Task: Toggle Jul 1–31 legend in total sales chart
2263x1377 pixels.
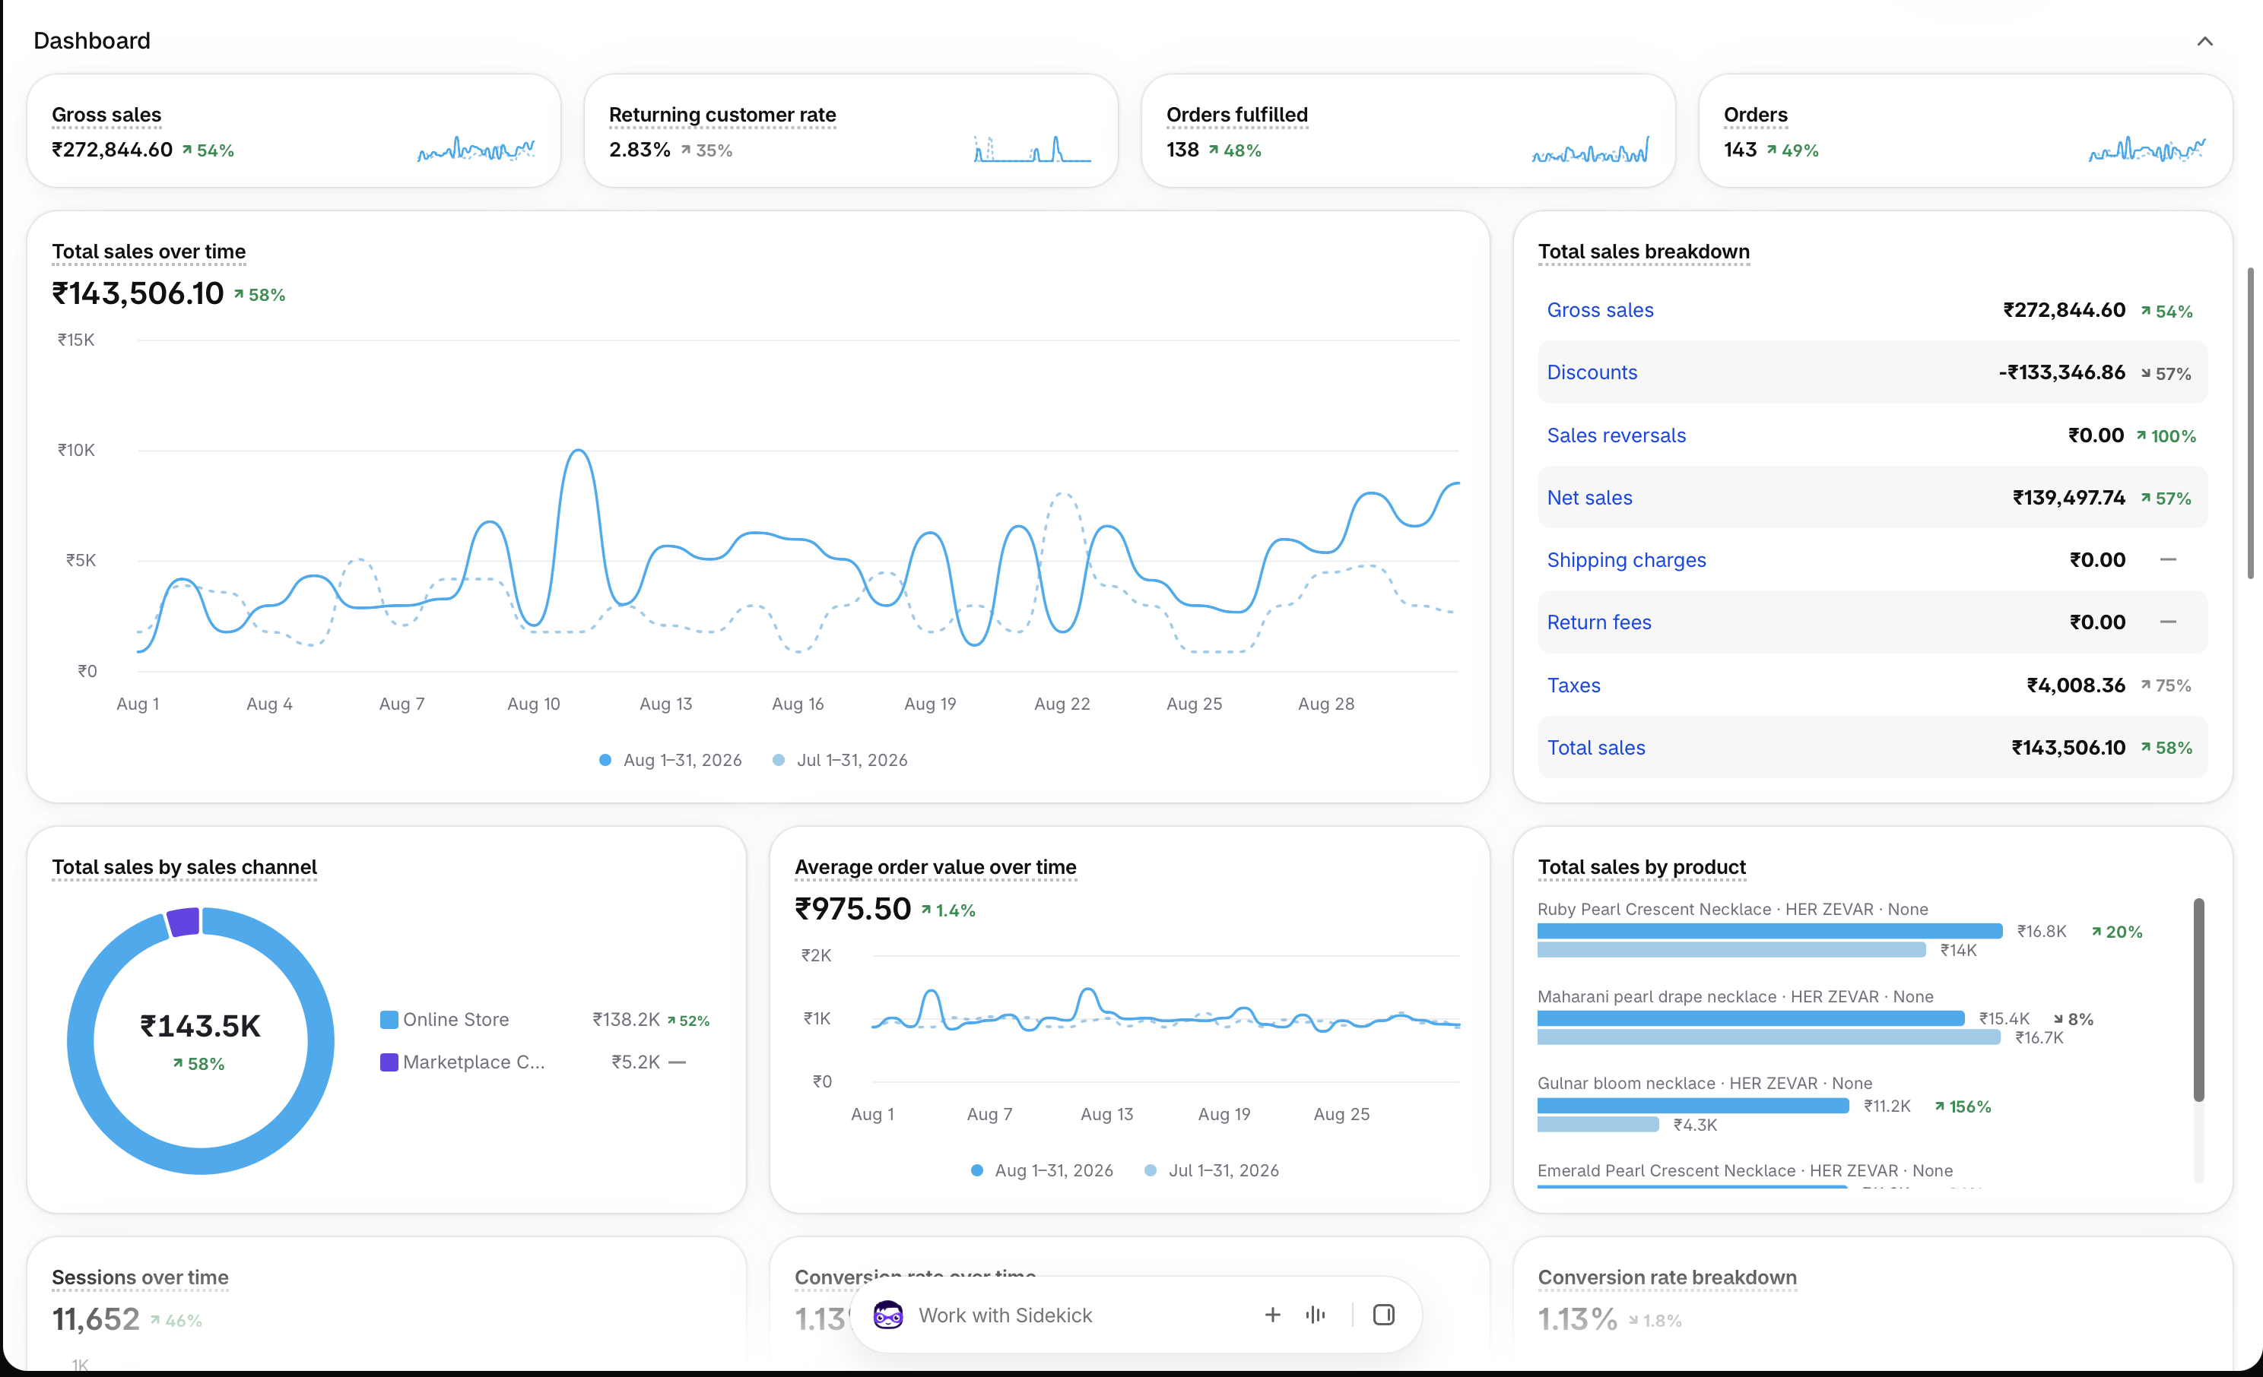Action: click(x=840, y=760)
